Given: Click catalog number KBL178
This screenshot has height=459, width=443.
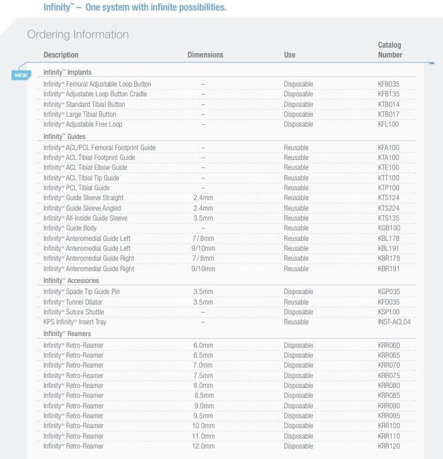Looking at the screenshot, I should tap(389, 238).
